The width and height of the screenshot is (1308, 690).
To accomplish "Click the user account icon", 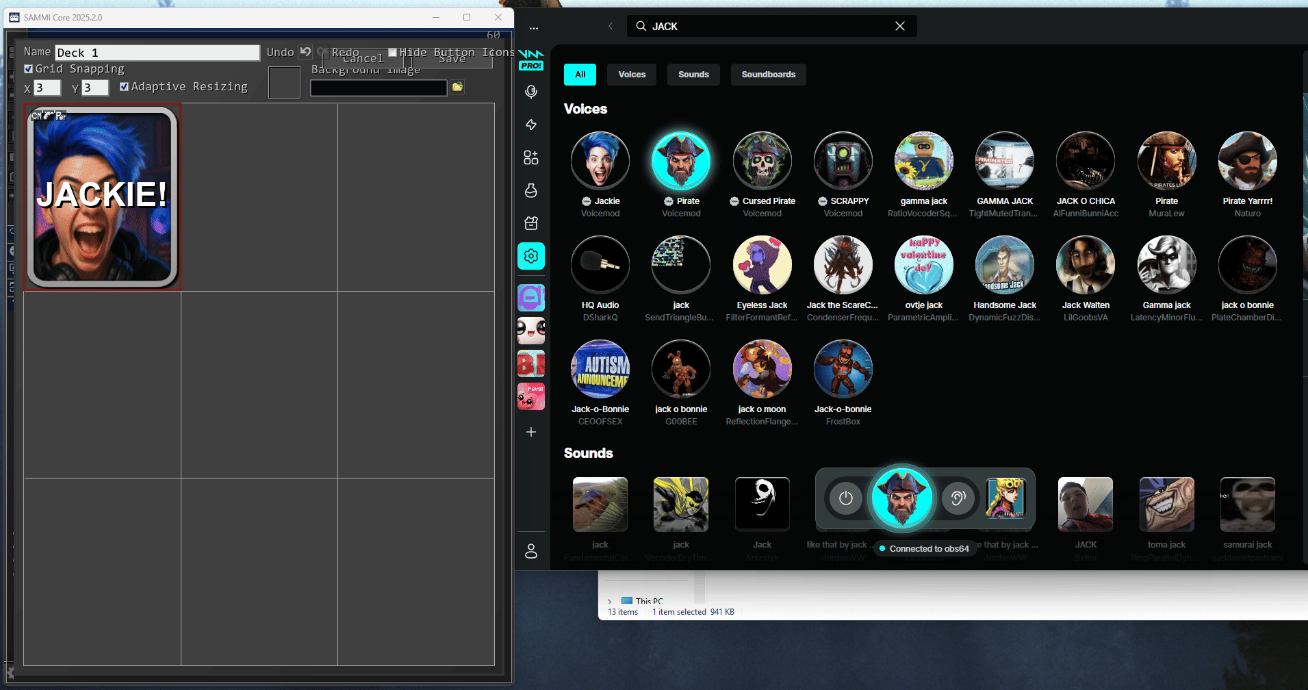I will (x=531, y=551).
